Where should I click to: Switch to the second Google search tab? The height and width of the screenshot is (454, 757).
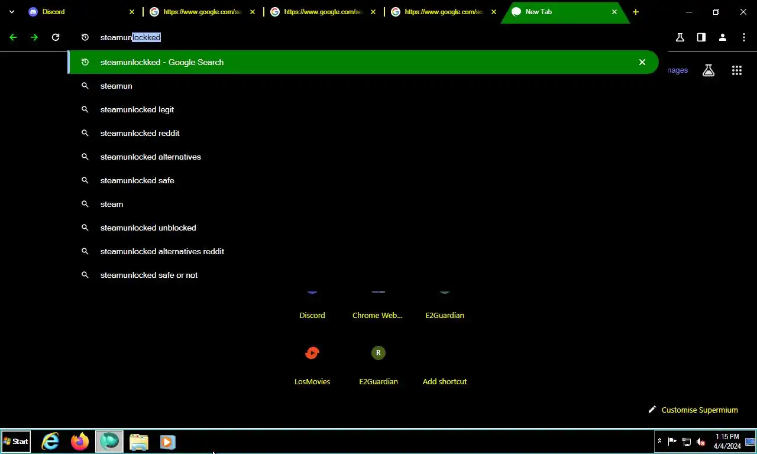click(x=323, y=12)
